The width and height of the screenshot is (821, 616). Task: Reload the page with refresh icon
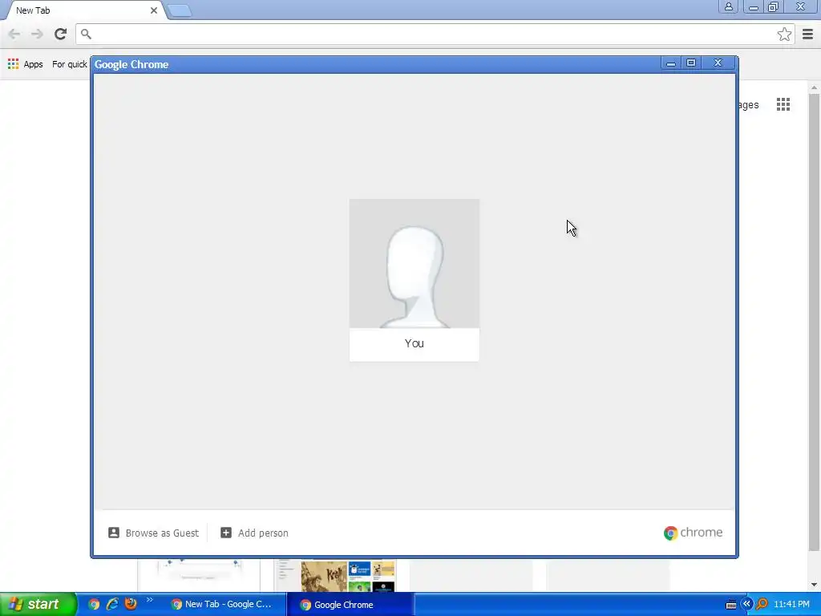point(60,34)
